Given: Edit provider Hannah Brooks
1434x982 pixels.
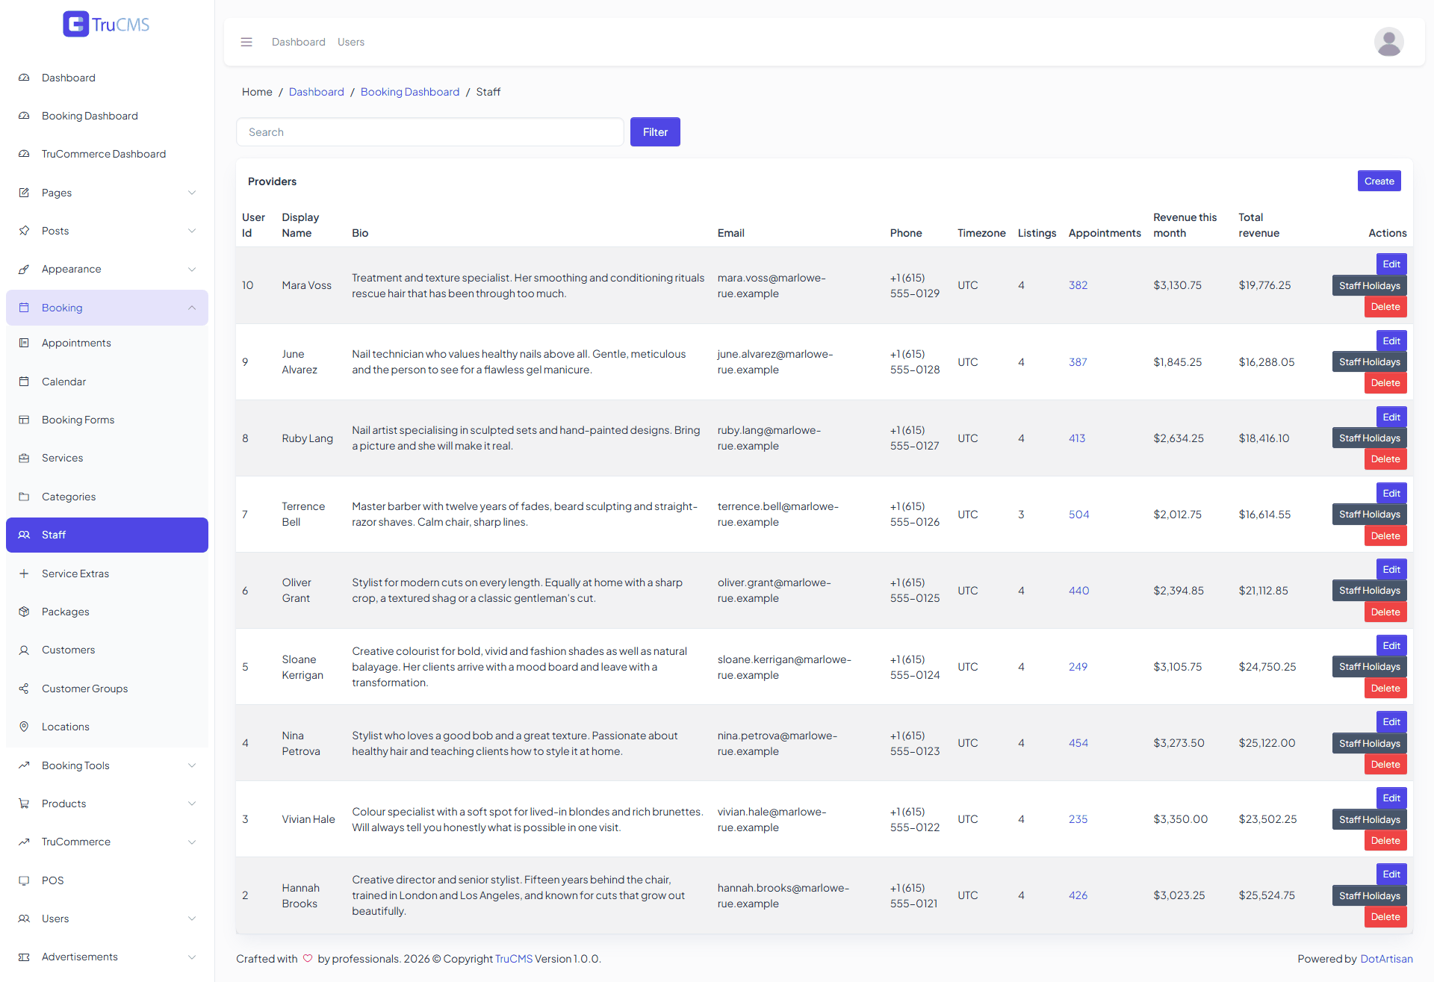Looking at the screenshot, I should point(1391,874).
